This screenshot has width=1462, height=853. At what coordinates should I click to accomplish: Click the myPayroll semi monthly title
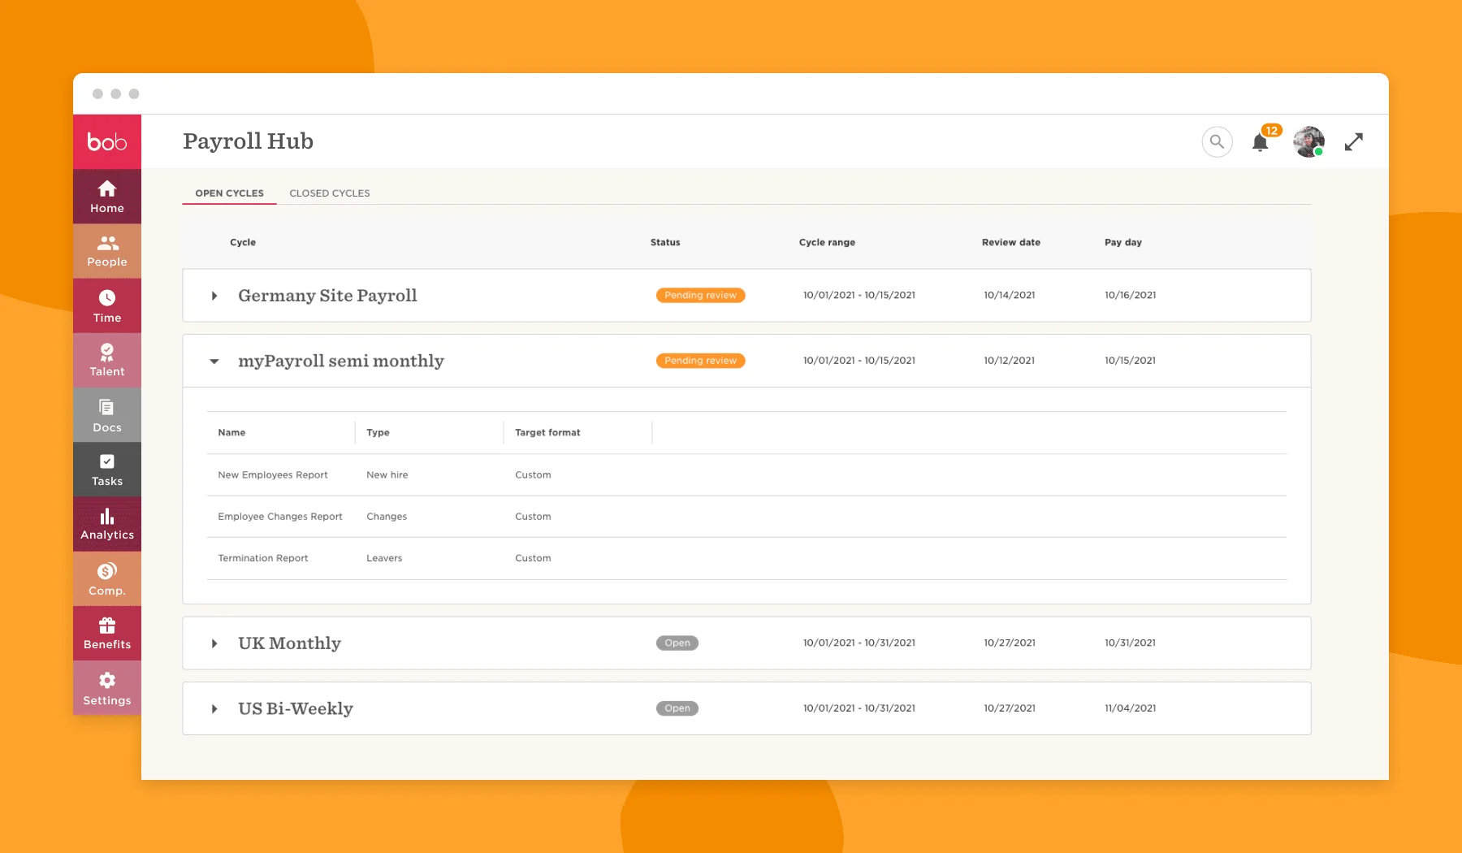[x=341, y=361]
